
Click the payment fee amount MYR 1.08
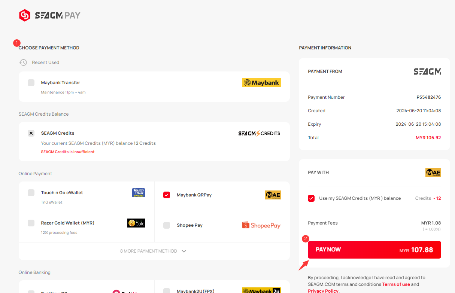click(x=431, y=223)
